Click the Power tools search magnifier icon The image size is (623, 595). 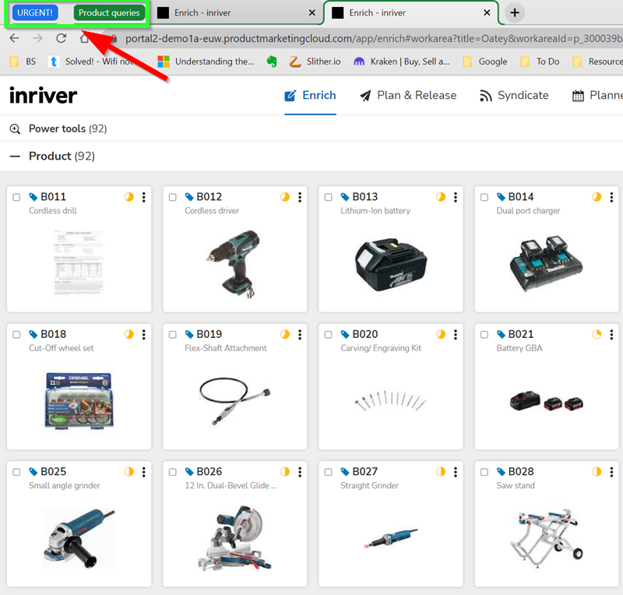click(15, 129)
